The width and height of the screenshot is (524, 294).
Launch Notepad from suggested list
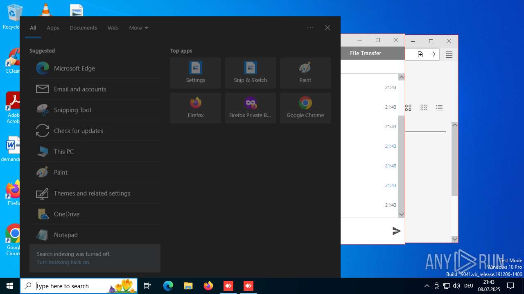pyautogui.click(x=95, y=235)
